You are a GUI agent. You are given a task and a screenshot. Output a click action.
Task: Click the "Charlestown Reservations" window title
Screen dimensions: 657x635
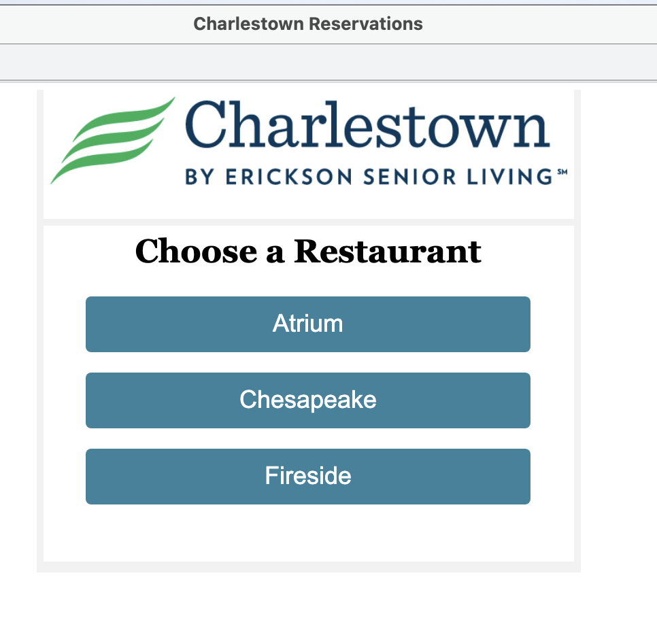[307, 24]
